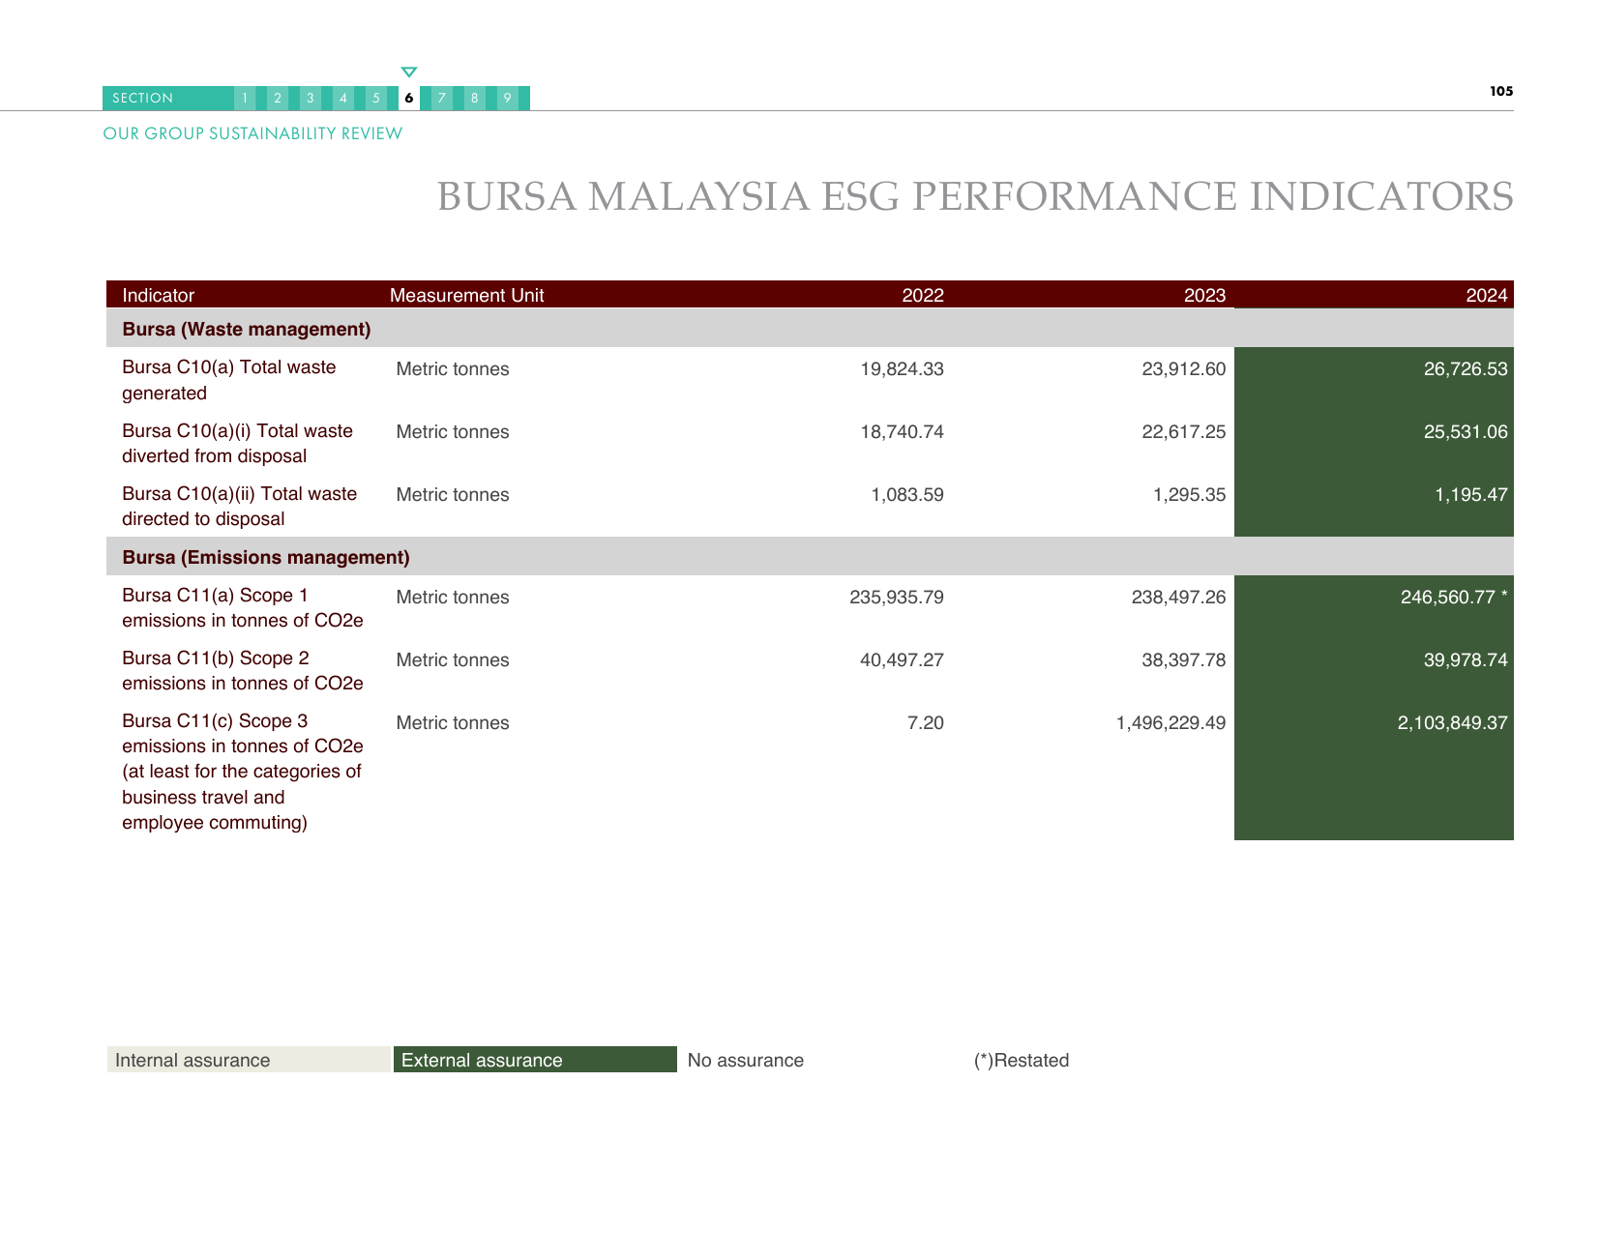The width and height of the screenshot is (1600, 1257).
Task: Click Total waste diverted from disposal label
Action: pos(237,443)
